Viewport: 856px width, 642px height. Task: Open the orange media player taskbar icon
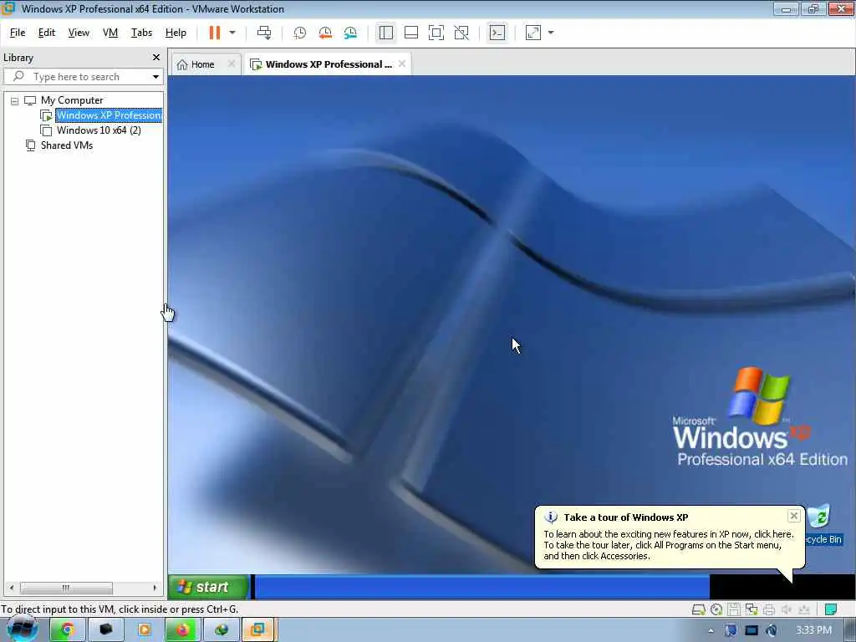pyautogui.click(x=144, y=630)
